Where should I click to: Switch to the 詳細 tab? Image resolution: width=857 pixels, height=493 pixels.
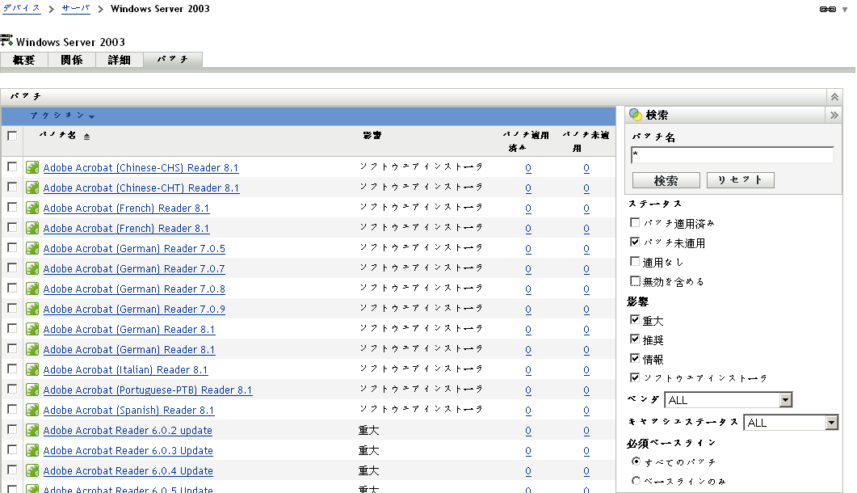click(x=119, y=59)
